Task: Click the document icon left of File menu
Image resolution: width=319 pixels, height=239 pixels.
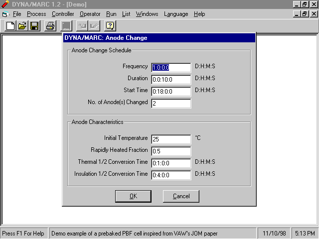Action: [x=5, y=14]
